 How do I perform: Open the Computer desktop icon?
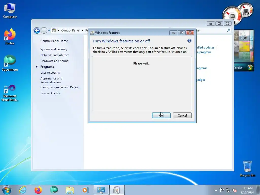point(10,11)
